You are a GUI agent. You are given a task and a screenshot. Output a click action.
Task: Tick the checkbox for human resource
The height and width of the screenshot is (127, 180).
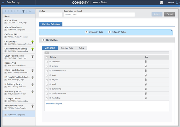(47, 71)
